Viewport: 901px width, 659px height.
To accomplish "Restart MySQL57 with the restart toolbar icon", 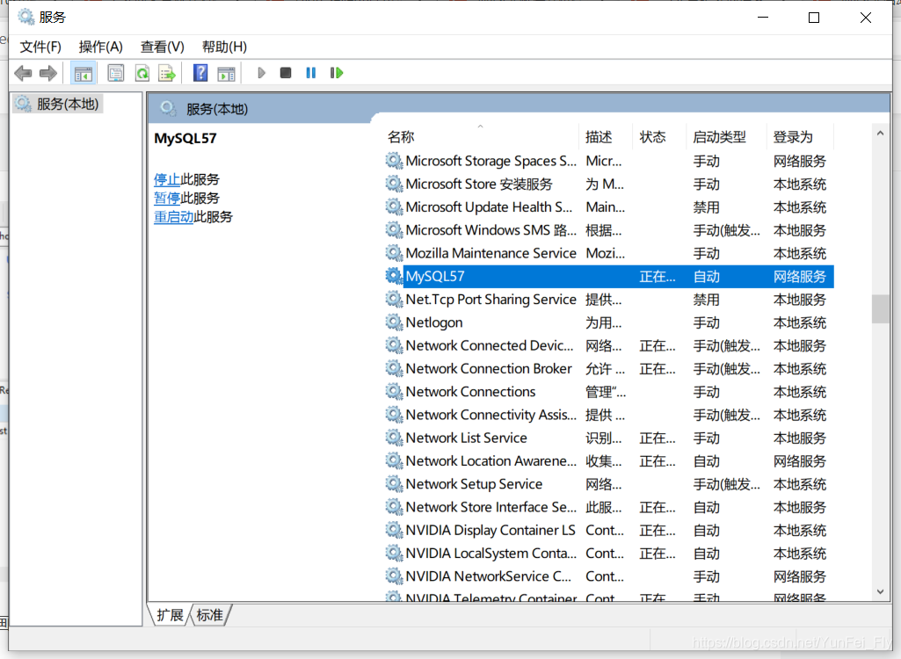I will click(336, 72).
